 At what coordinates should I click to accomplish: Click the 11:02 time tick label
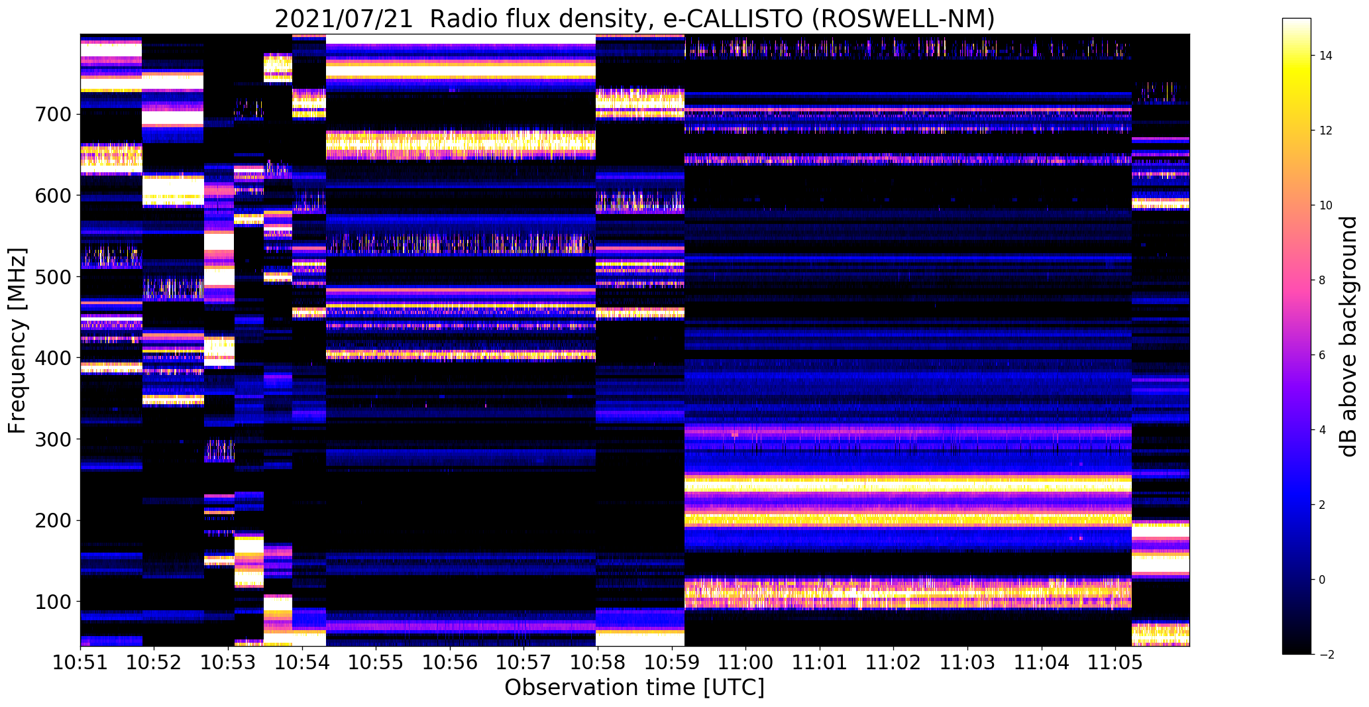coord(895,663)
